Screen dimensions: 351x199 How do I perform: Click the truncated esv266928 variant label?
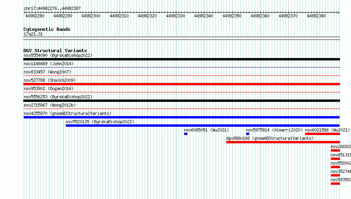click(x=341, y=146)
